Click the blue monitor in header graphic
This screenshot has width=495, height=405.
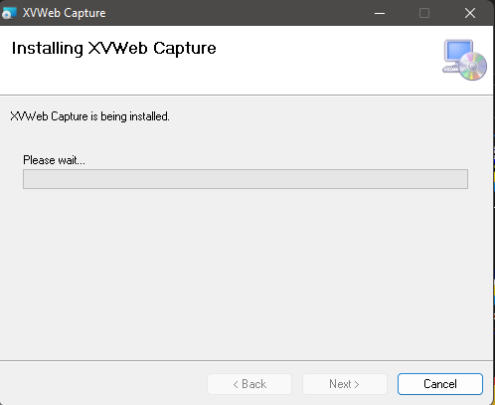(457, 52)
